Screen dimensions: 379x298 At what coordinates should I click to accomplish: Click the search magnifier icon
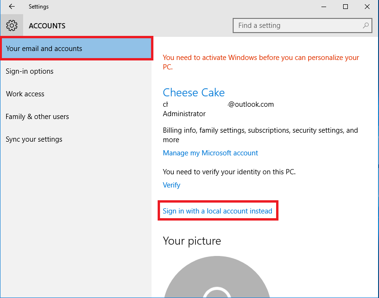tap(366, 26)
